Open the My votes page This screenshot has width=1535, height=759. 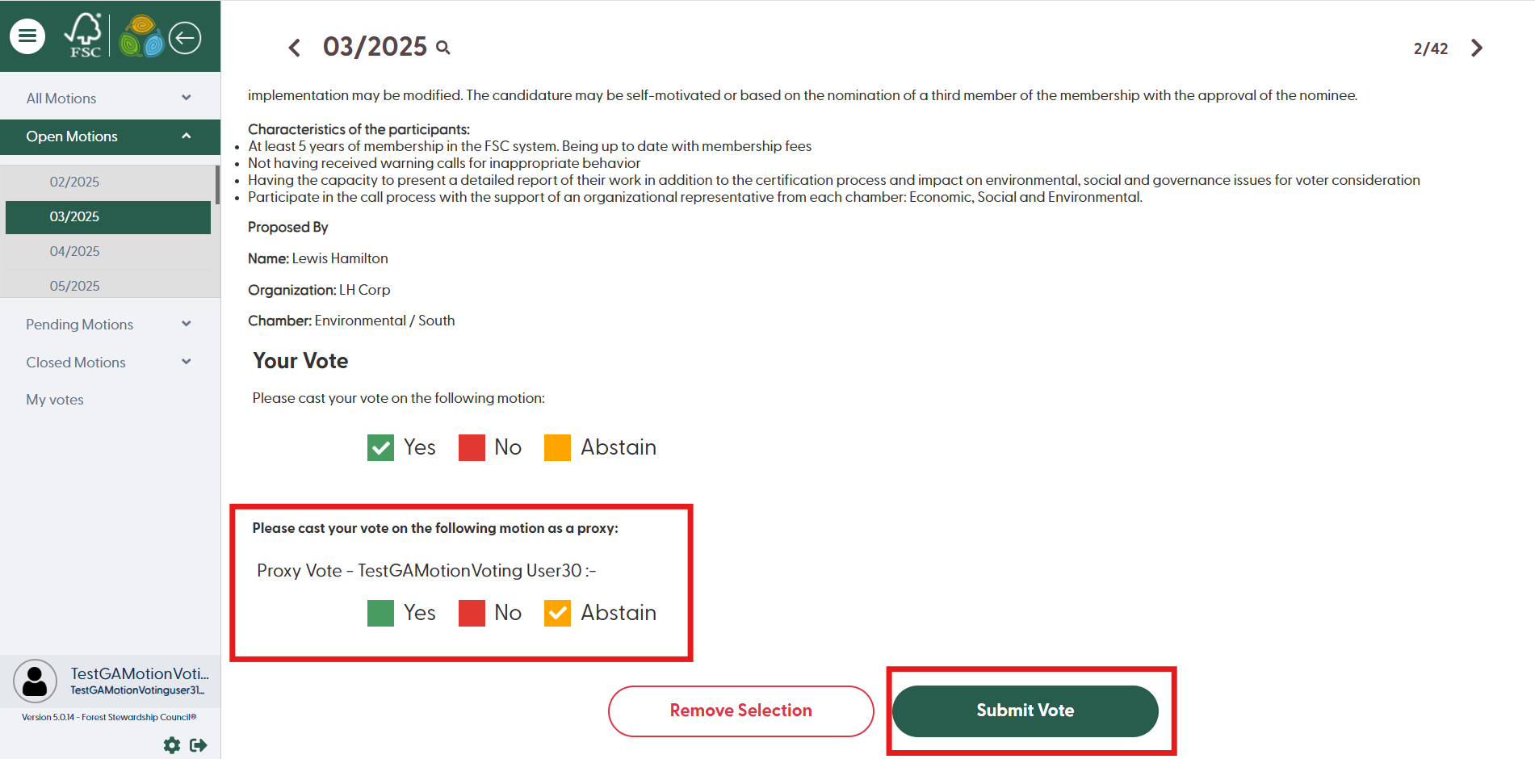coord(55,400)
